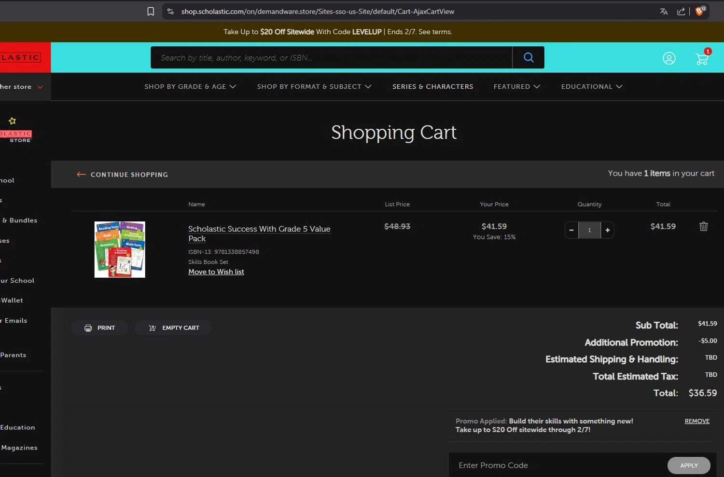Click See terms in promo banner

tap(435, 32)
